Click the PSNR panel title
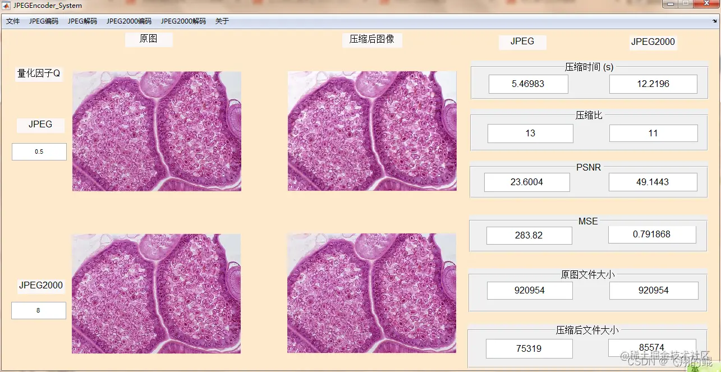 click(589, 167)
